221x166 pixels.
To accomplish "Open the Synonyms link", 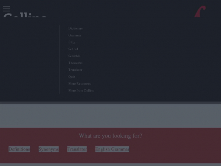I will [x=49, y=149].
